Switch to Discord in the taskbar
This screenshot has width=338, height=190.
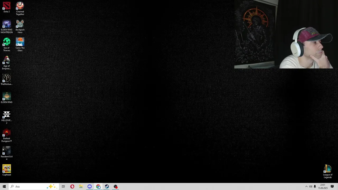coord(90,187)
